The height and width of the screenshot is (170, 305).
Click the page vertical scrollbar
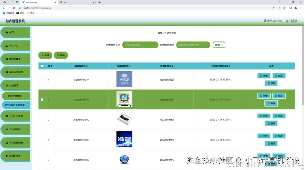(302, 66)
